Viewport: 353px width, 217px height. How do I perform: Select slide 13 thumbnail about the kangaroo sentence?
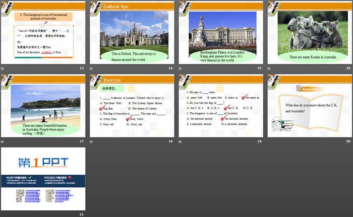pos(43,33)
